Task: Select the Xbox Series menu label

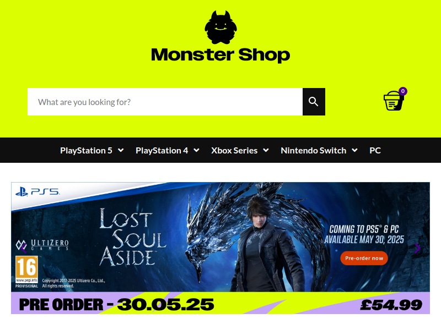Action: click(234, 150)
